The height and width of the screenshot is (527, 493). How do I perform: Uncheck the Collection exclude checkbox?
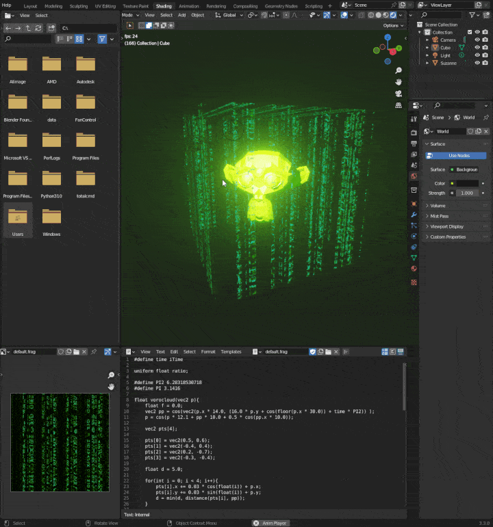[x=470, y=32]
